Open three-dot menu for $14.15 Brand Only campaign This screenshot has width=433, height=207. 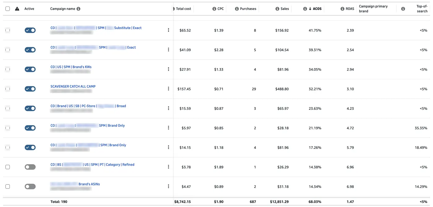[169, 147]
